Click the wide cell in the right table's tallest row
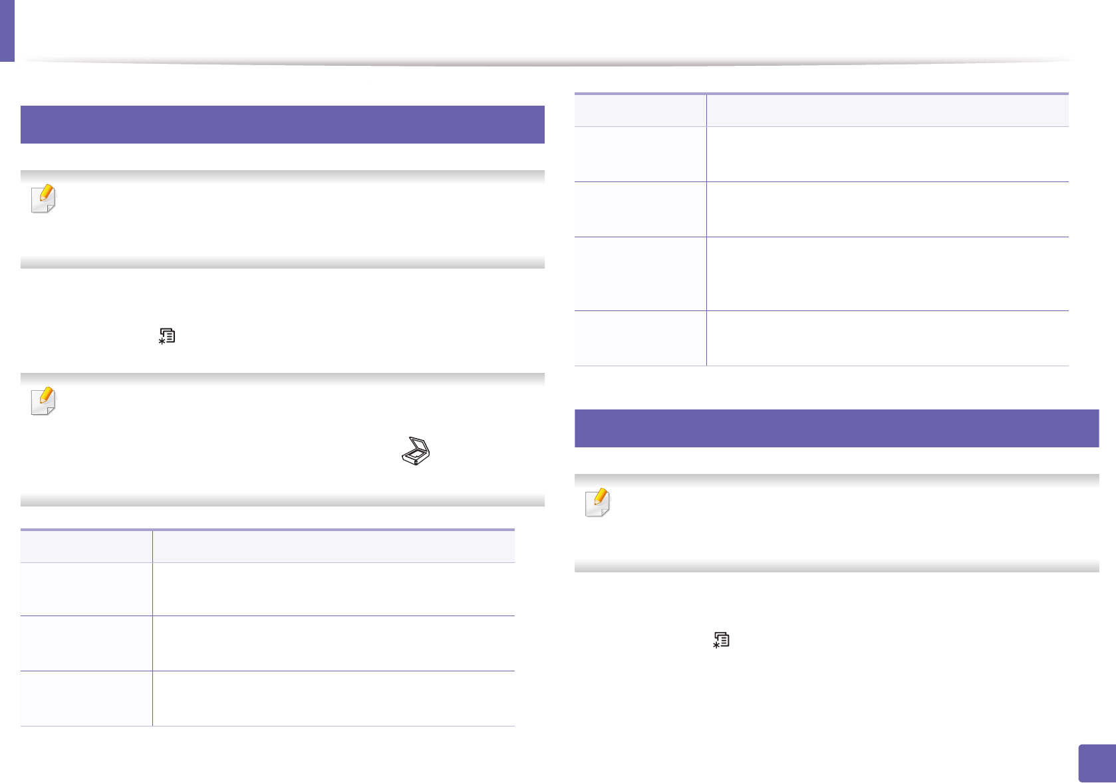 [887, 274]
